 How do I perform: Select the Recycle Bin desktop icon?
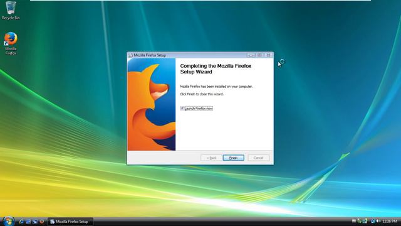pos(11,11)
